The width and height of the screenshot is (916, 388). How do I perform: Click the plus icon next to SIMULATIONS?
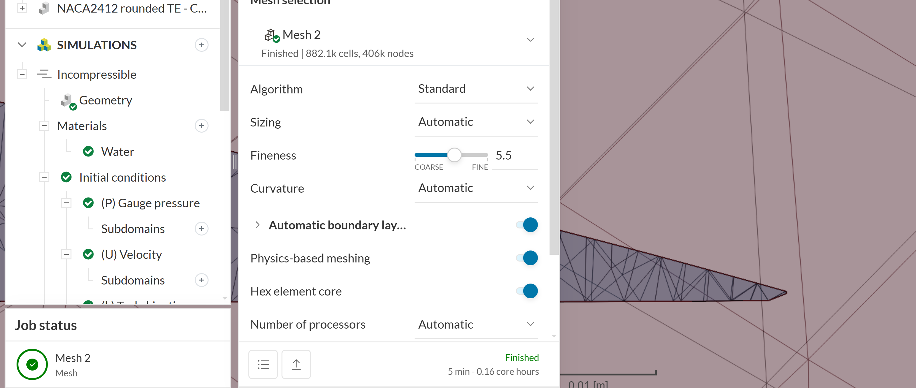point(201,45)
